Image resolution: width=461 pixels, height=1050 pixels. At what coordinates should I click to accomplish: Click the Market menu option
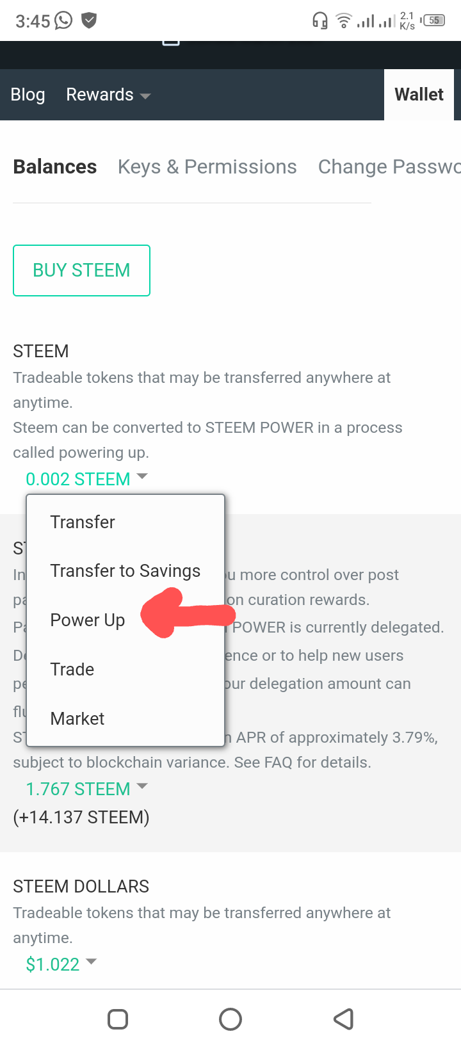point(77,718)
